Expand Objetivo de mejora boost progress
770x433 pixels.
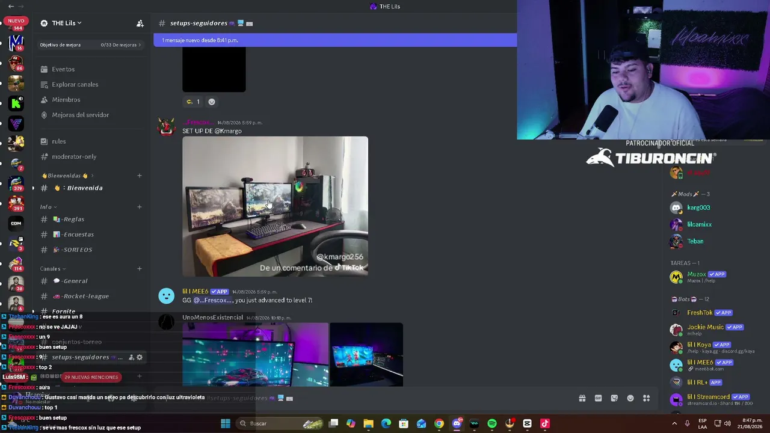(90, 45)
